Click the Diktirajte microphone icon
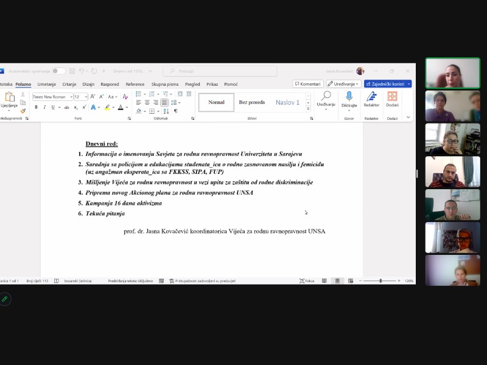The width and height of the screenshot is (487, 365). point(349,96)
